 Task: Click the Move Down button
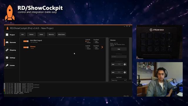(x=61, y=34)
